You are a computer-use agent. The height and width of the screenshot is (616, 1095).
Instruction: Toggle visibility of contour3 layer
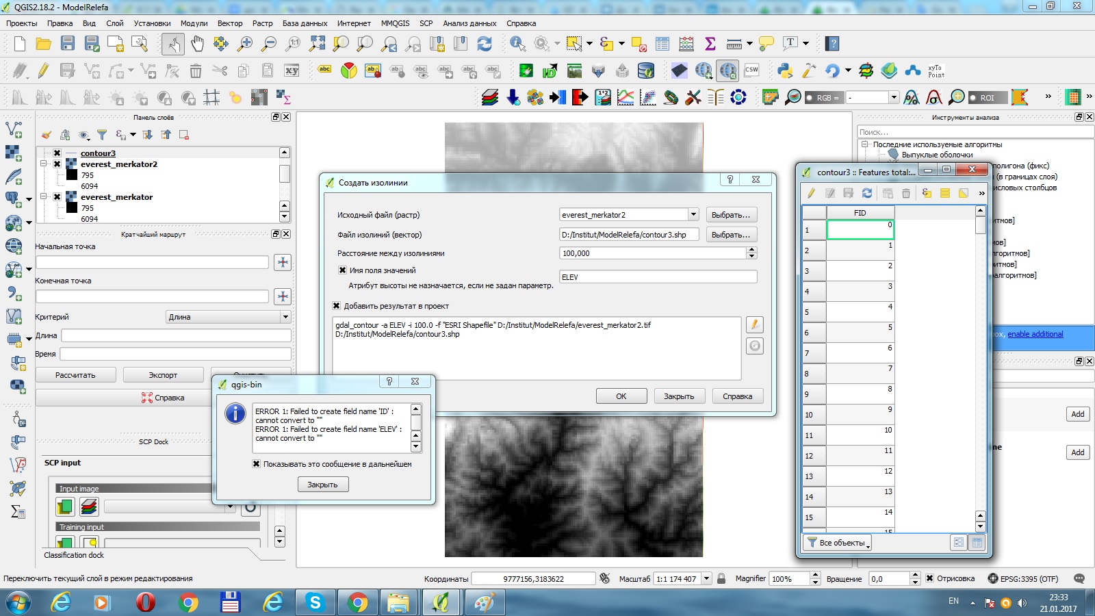tap(57, 153)
